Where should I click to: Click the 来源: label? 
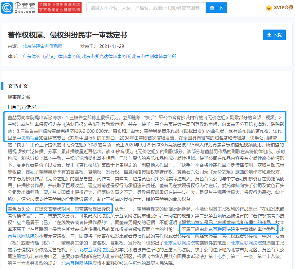point(13,46)
